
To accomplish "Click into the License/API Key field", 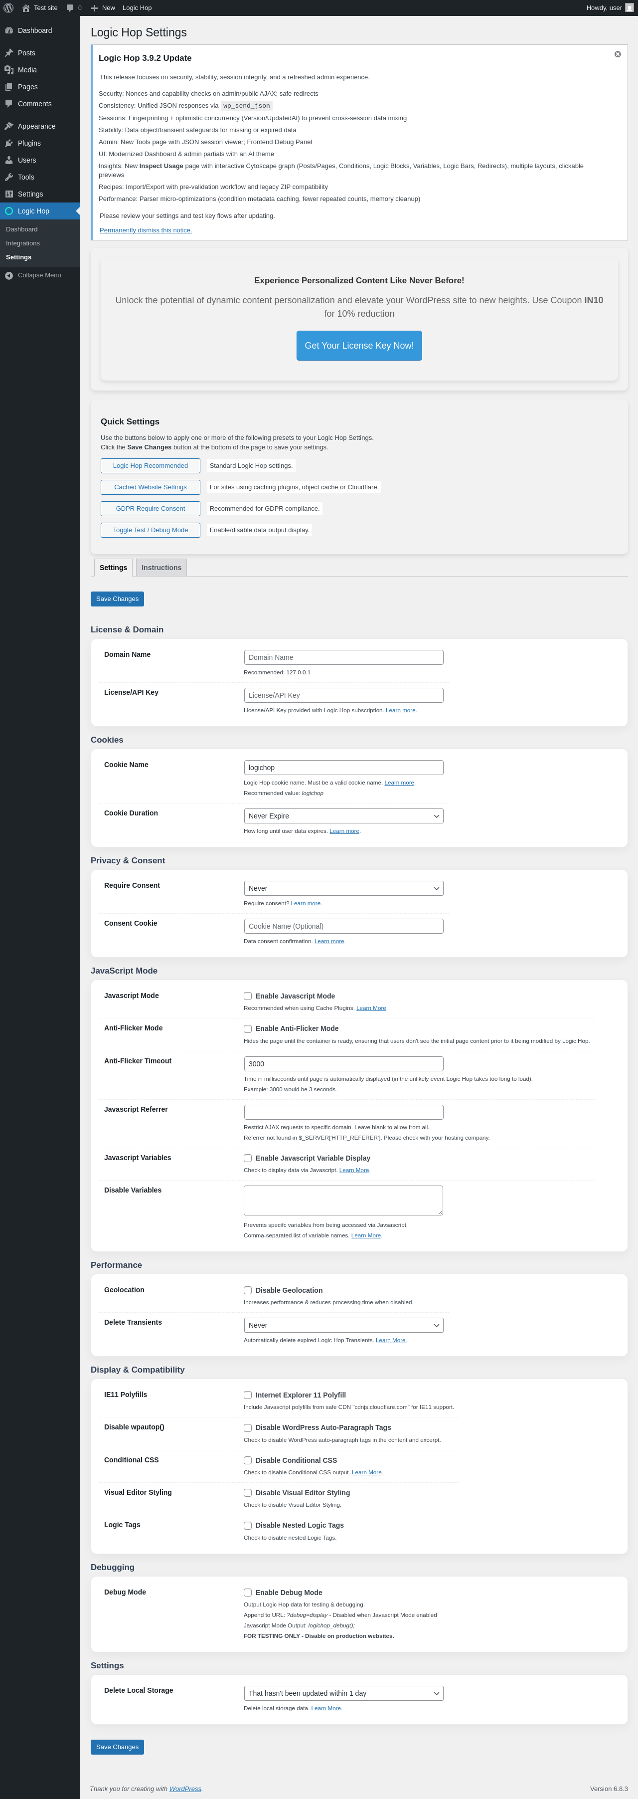I will click(x=343, y=695).
